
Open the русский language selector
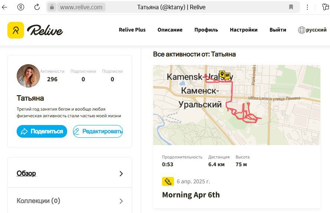tap(316, 30)
